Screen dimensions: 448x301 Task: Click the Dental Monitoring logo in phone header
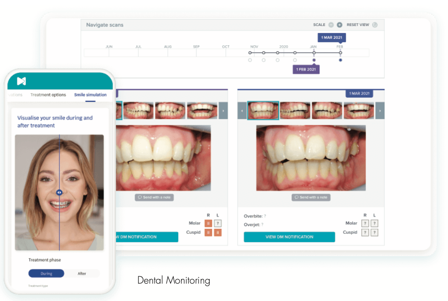[21, 81]
